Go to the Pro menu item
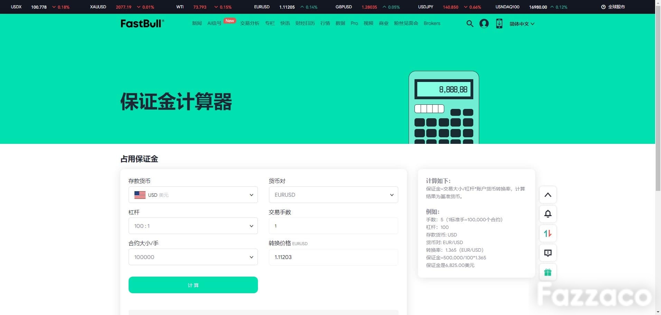The width and height of the screenshot is (661, 315). (x=354, y=24)
